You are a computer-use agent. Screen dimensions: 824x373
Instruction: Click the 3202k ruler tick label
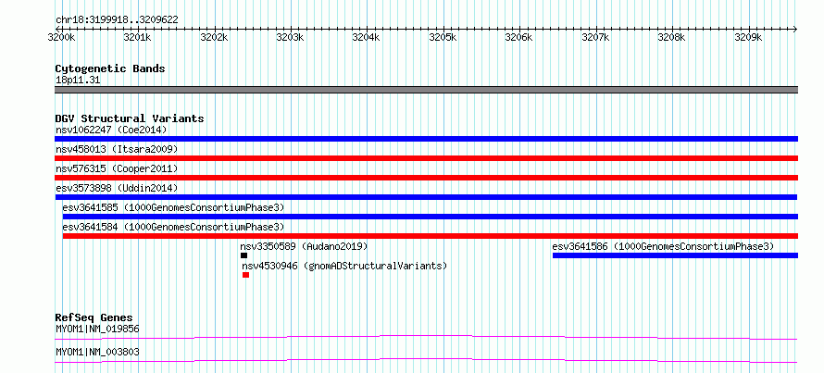[x=215, y=38]
